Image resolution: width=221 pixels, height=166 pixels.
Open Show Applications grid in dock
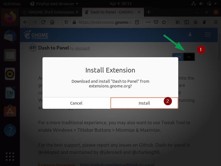(x=10, y=157)
